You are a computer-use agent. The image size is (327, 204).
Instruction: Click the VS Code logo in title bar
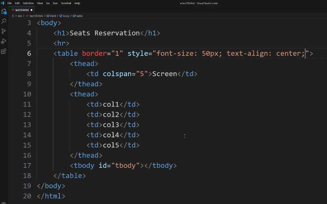(2, 3)
